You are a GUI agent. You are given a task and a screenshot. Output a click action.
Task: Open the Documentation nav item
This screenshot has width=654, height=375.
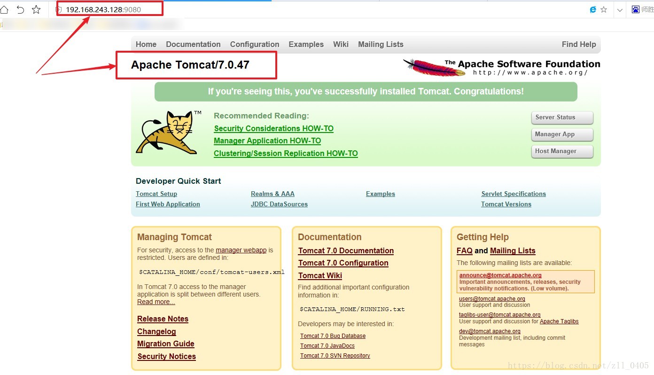pos(193,44)
